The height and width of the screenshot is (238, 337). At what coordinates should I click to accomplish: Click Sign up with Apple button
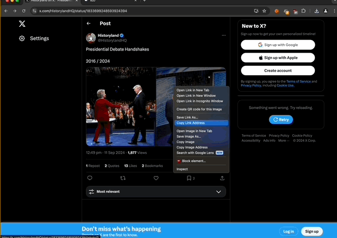point(278,58)
